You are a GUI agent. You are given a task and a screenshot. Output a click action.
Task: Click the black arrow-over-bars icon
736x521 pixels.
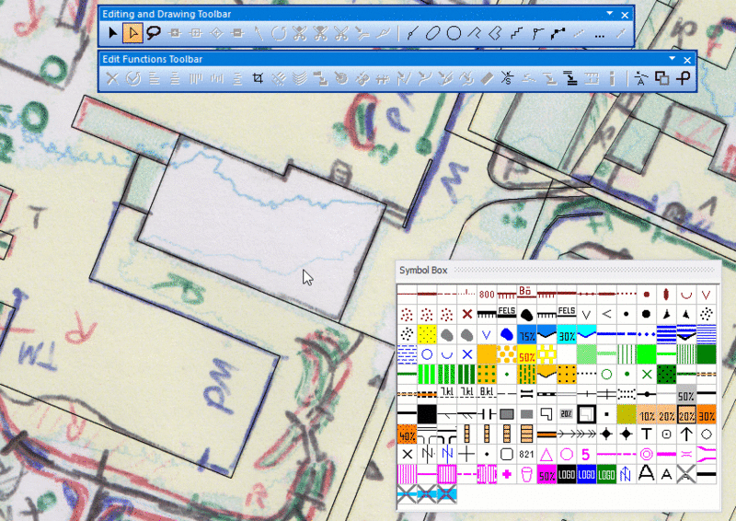(570, 78)
